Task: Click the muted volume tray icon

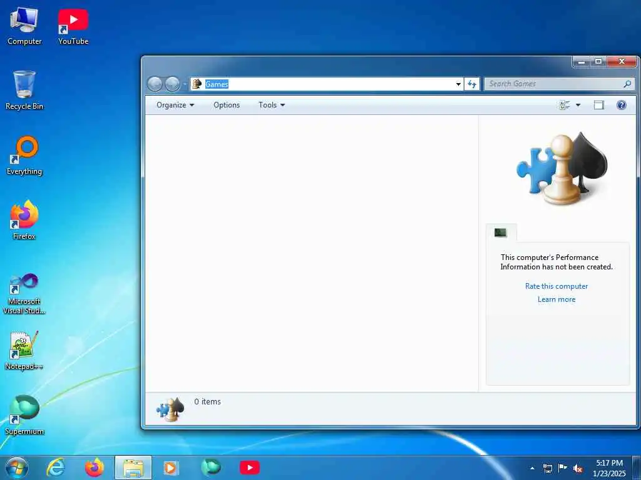Action: (578, 468)
